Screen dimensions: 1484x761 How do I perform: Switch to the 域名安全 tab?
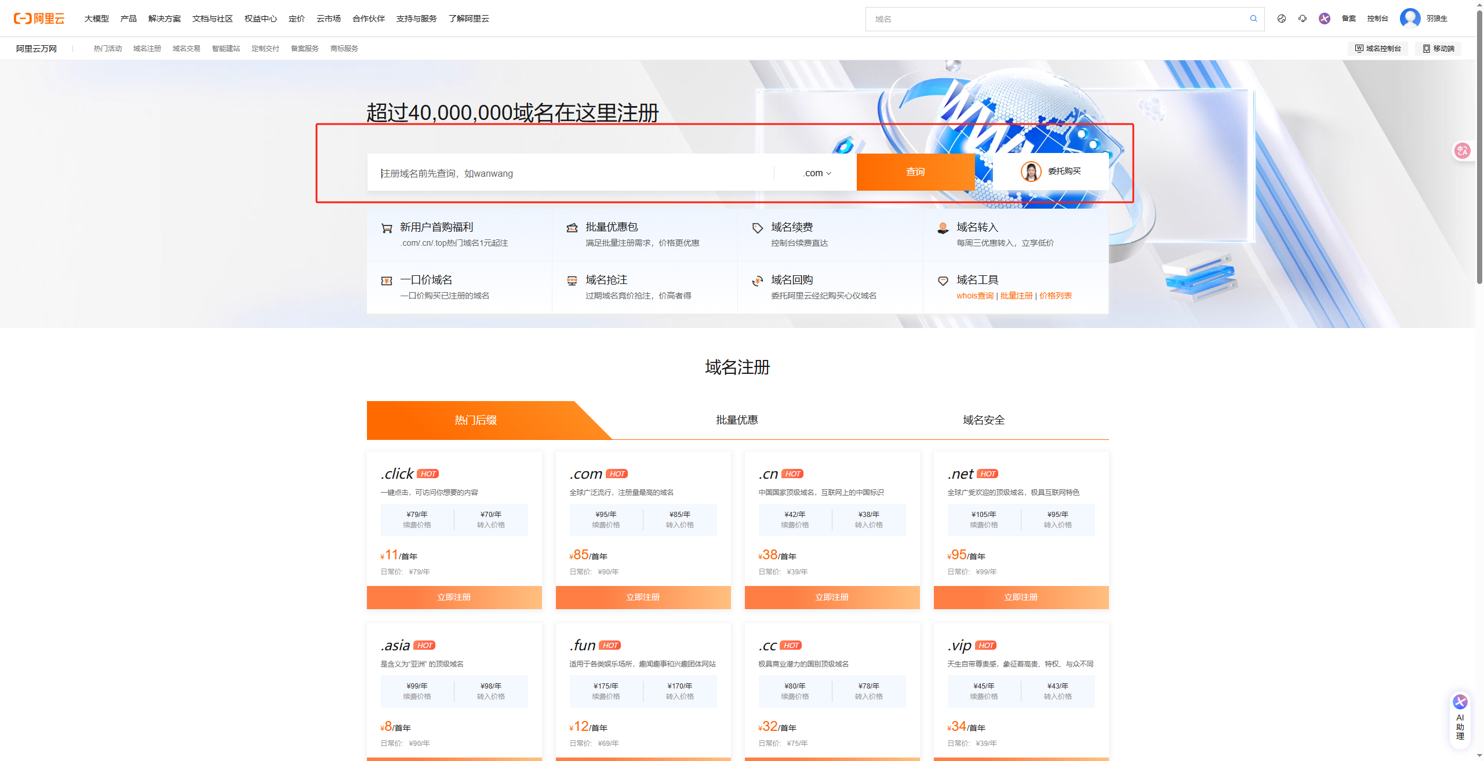point(984,420)
